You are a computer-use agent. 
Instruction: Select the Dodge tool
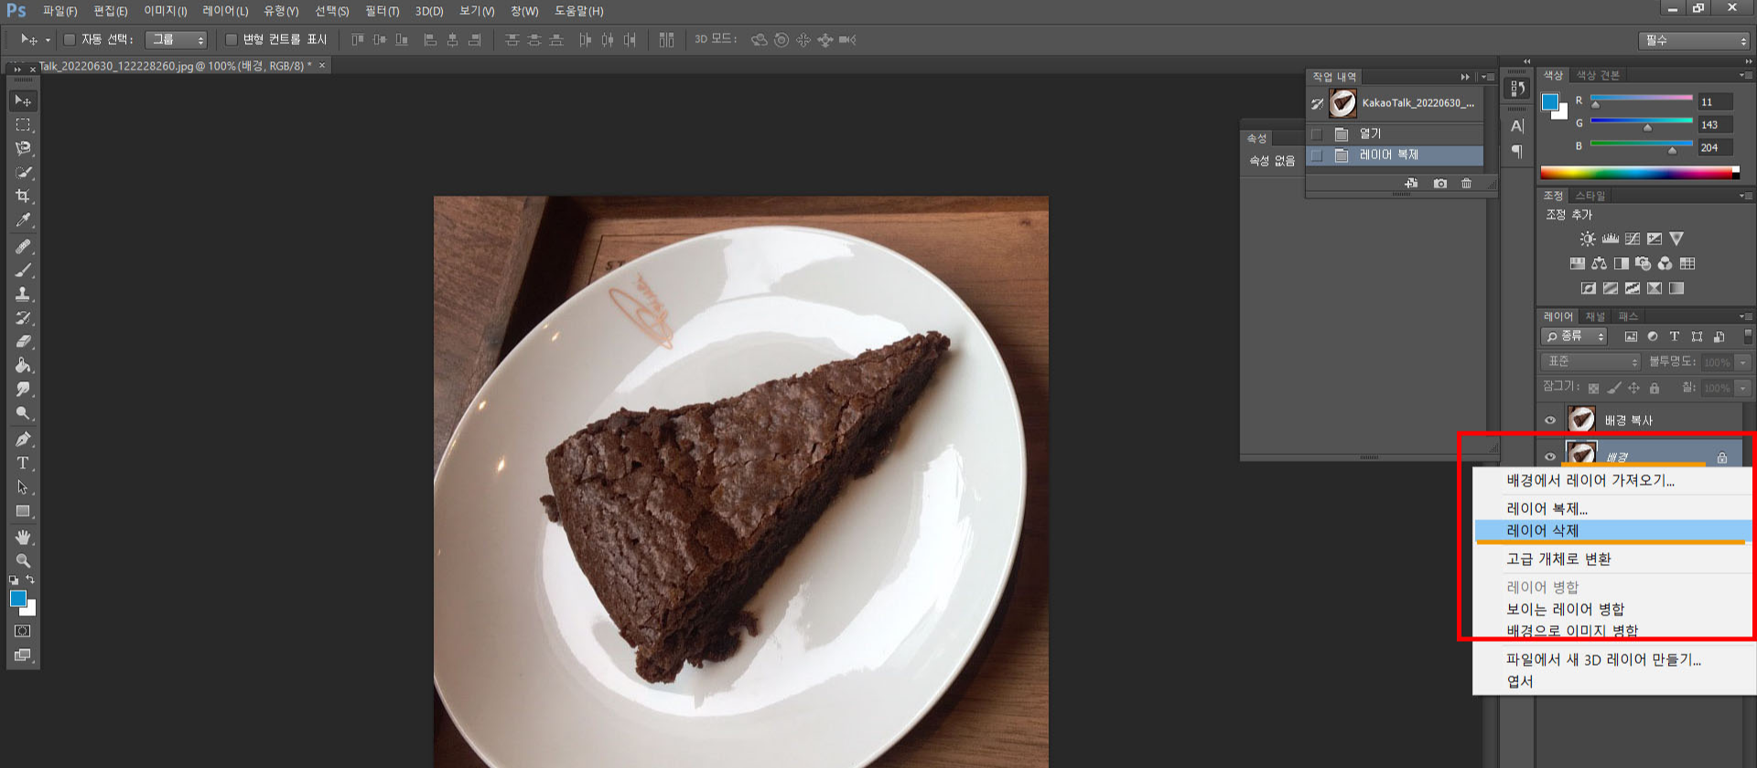(23, 413)
